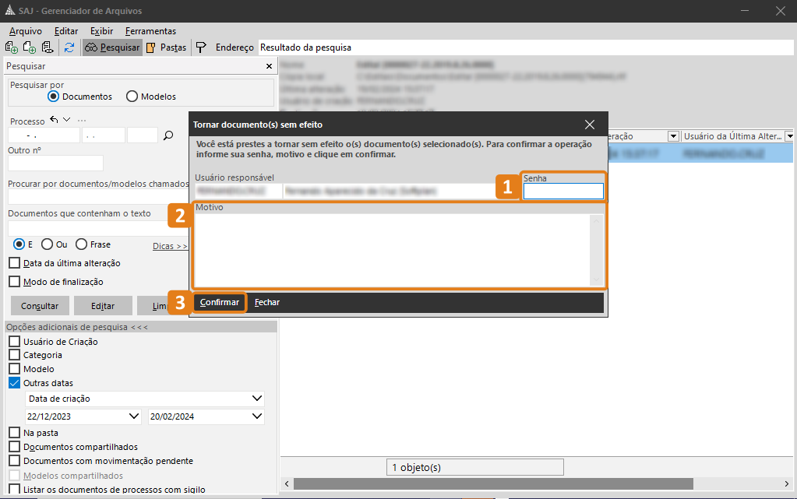Close the Pesquisar side panel
This screenshot has height=499, width=797.
coord(268,67)
